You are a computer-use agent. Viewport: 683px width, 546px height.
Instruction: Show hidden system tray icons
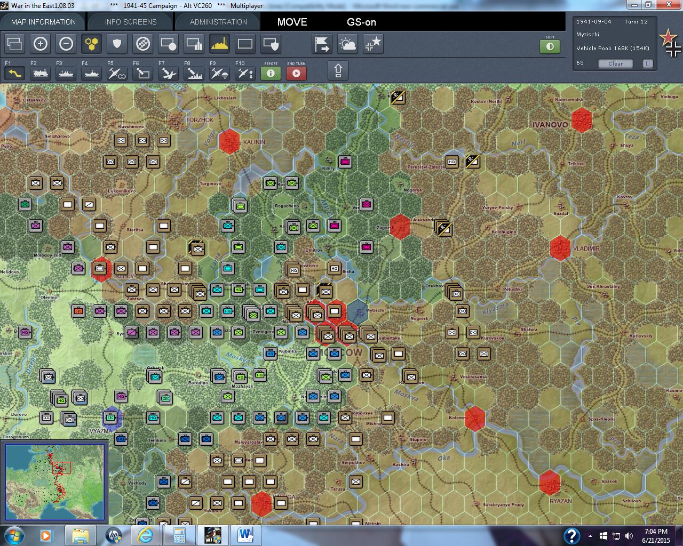pos(590,536)
